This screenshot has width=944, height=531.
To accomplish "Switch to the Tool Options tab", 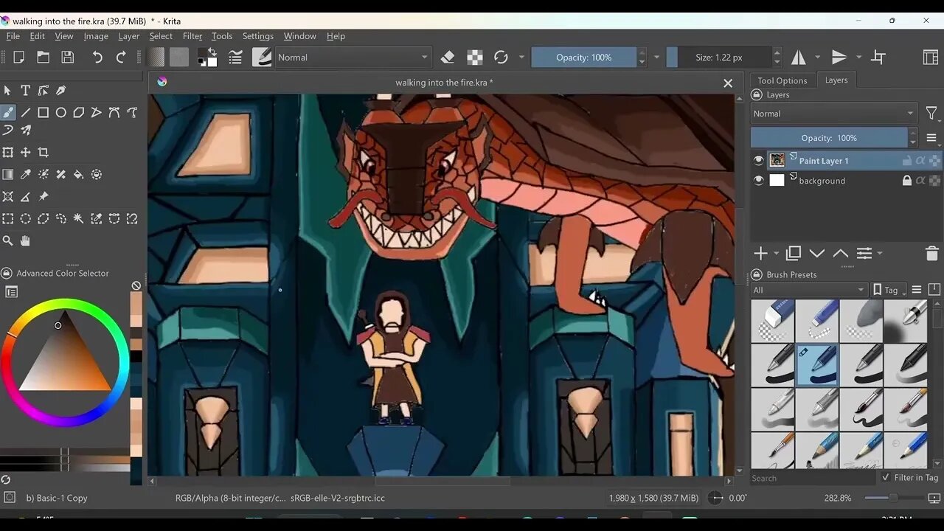I will tap(782, 80).
